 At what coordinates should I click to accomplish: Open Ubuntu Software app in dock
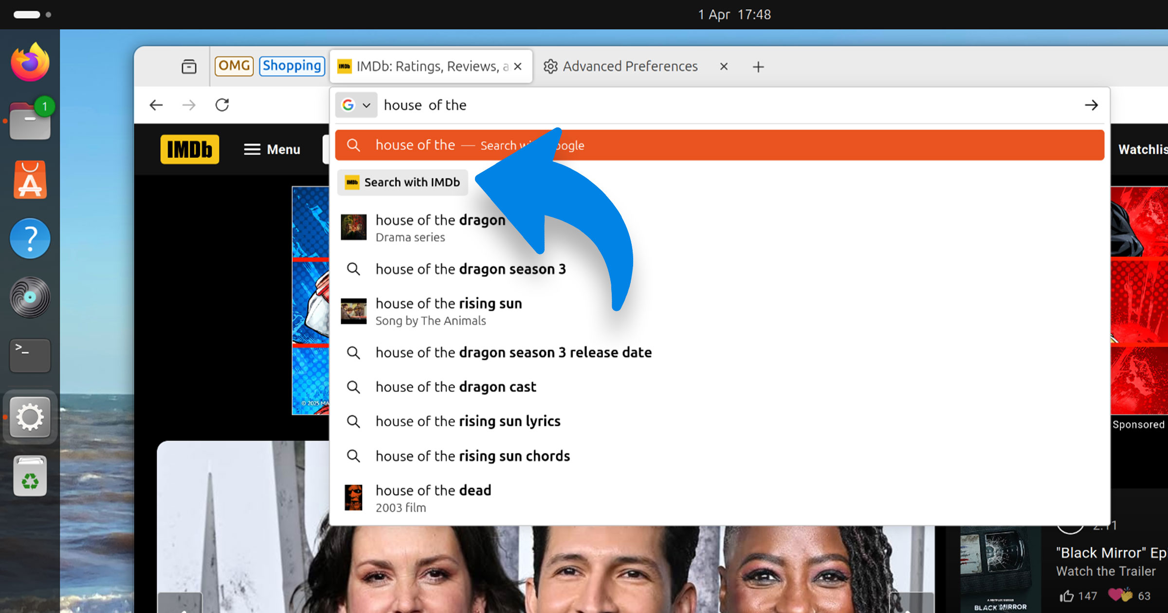[30, 180]
